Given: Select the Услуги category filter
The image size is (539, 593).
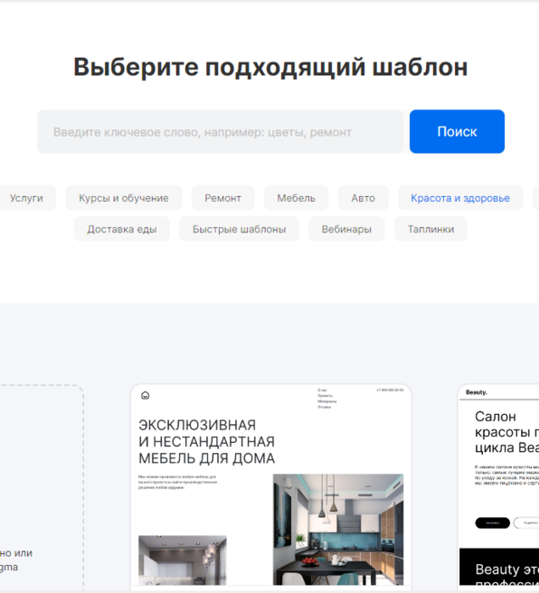Looking at the screenshot, I should pos(26,198).
